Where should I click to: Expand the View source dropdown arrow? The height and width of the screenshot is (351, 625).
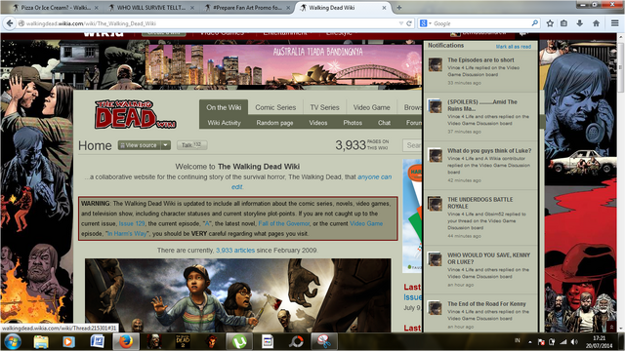click(x=165, y=145)
